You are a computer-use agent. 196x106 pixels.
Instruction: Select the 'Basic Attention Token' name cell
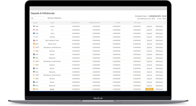pyautogui.click(x=52, y=40)
